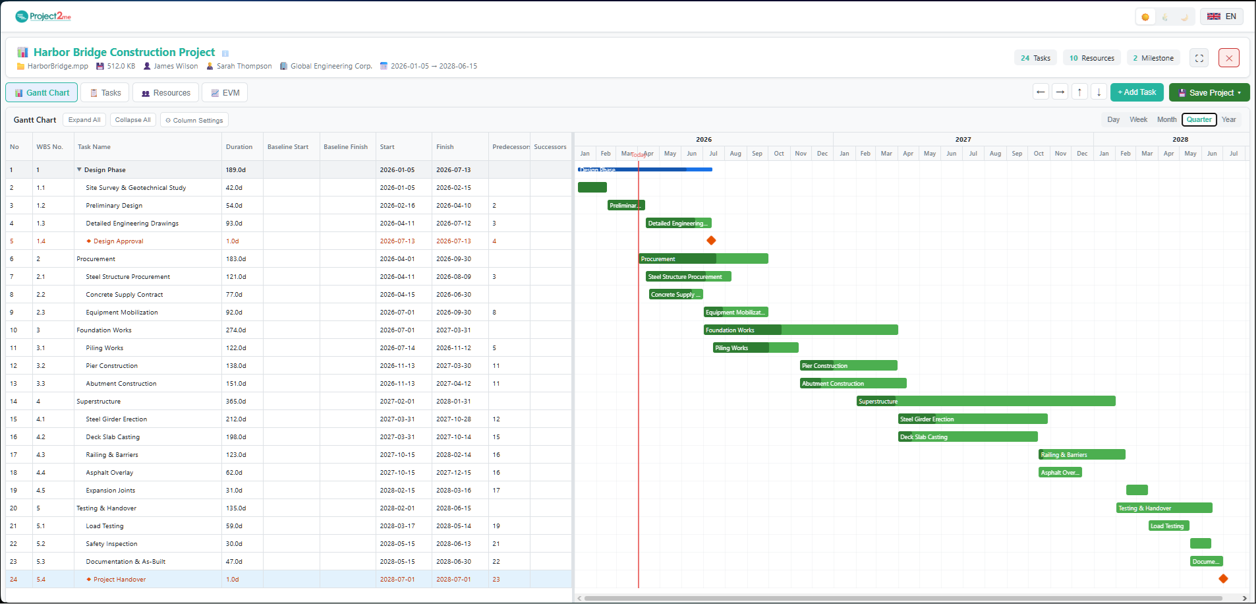Viewport: 1256px width, 604px height.
Task: Click the Piling Works gantt bar
Action: (x=755, y=347)
